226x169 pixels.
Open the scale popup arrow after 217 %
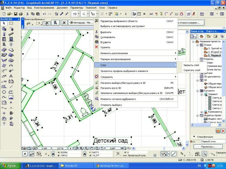pyautogui.click(x=70, y=148)
